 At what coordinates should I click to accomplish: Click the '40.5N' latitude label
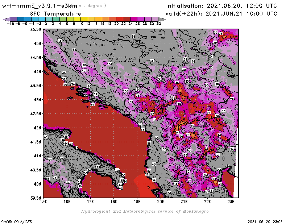pos(36,170)
